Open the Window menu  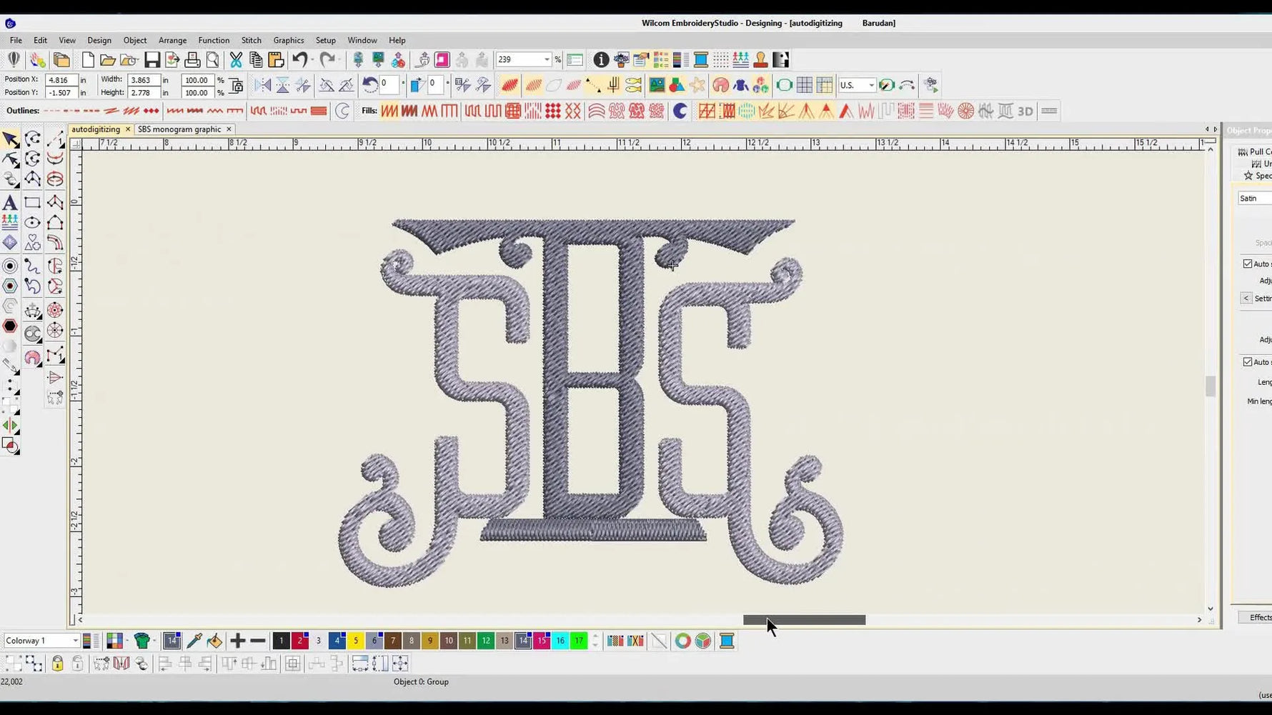[362, 41]
